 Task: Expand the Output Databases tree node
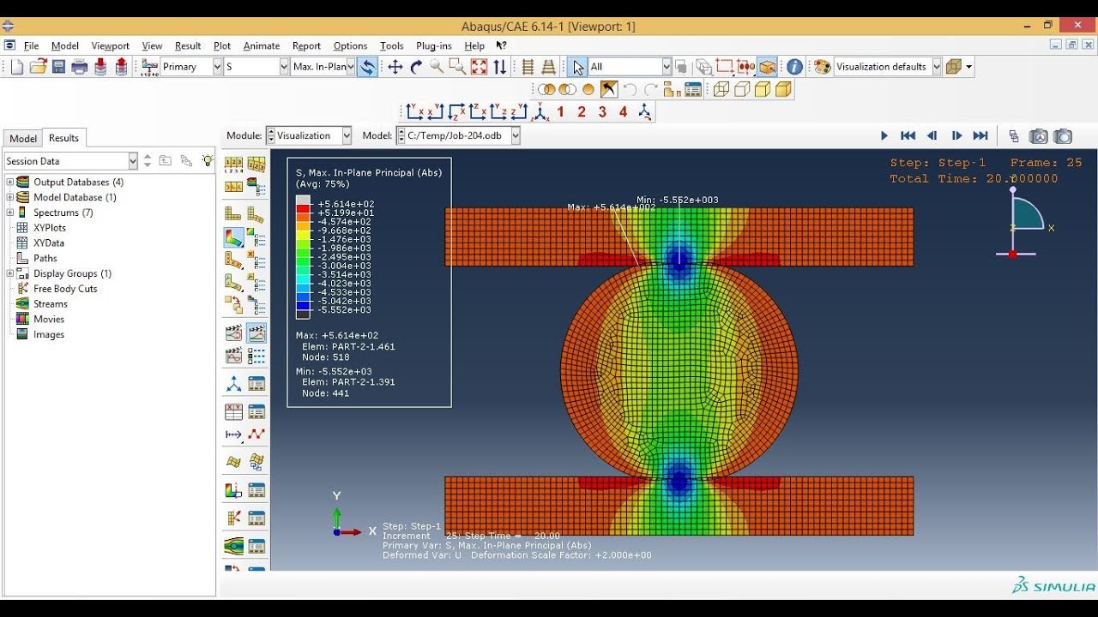pyautogui.click(x=10, y=182)
